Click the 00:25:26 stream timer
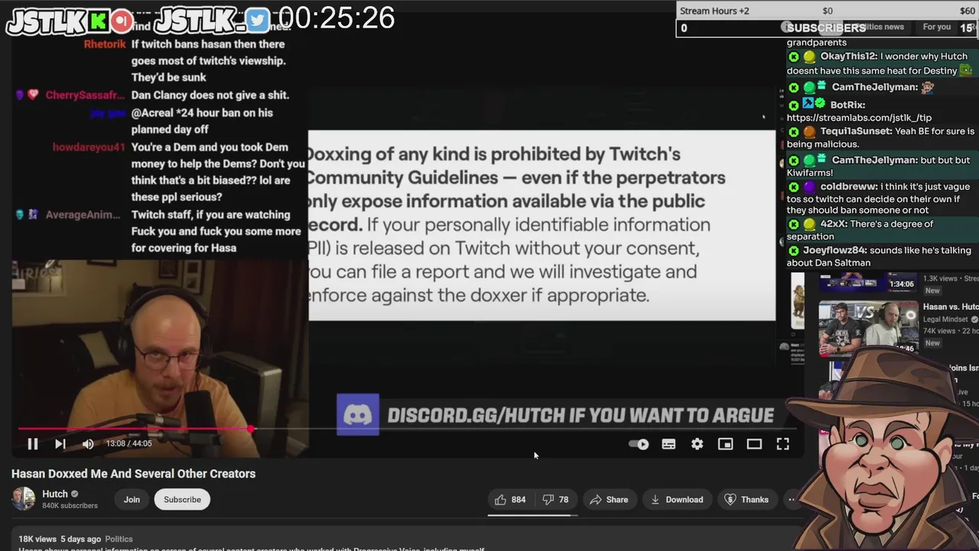The width and height of the screenshot is (979, 551). pyautogui.click(x=337, y=18)
